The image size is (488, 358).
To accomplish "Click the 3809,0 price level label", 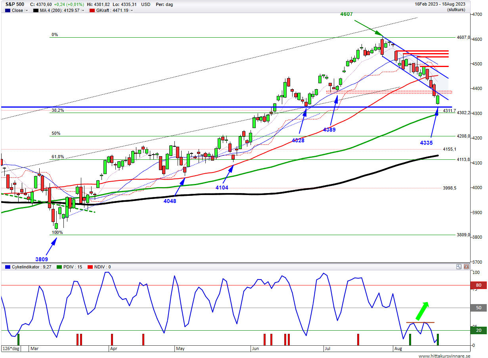I will (x=463, y=235).
